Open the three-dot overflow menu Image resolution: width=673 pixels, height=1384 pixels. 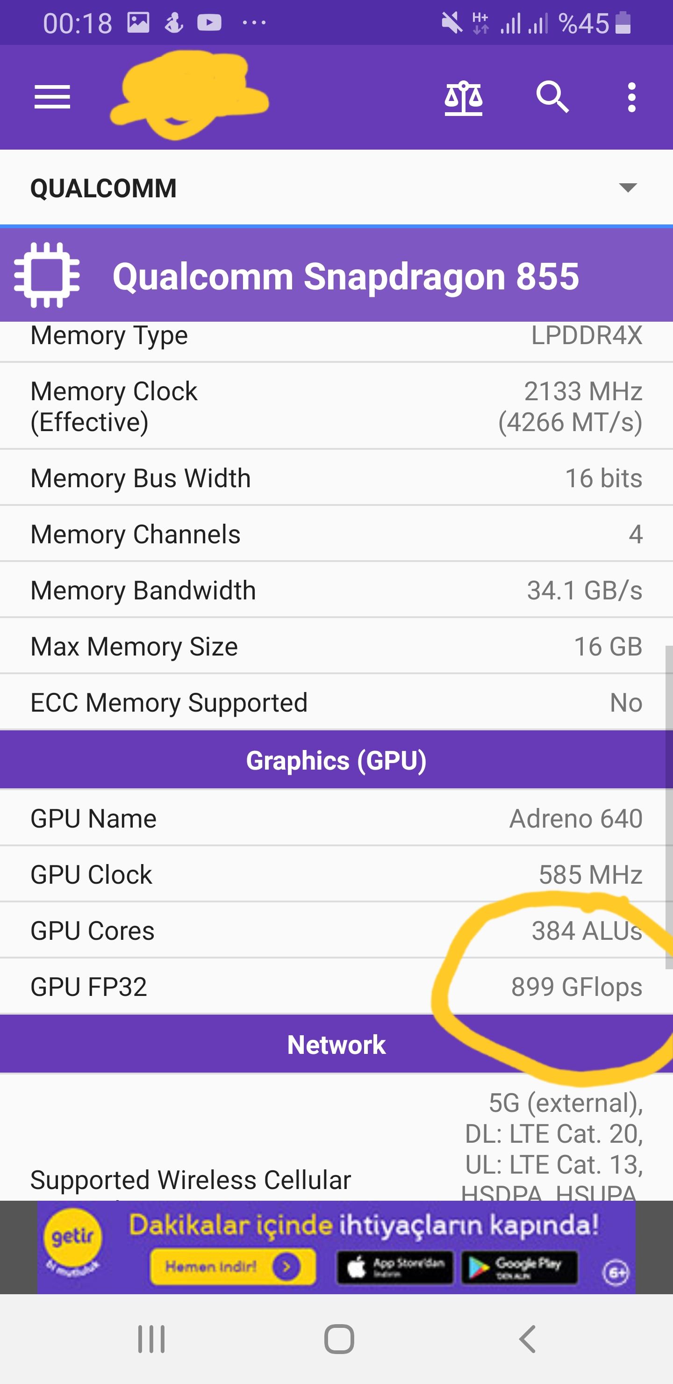point(632,98)
